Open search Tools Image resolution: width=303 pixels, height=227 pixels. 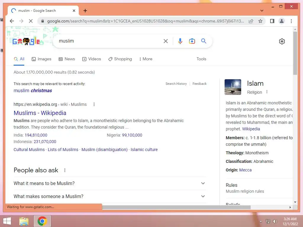pyautogui.click(x=201, y=59)
